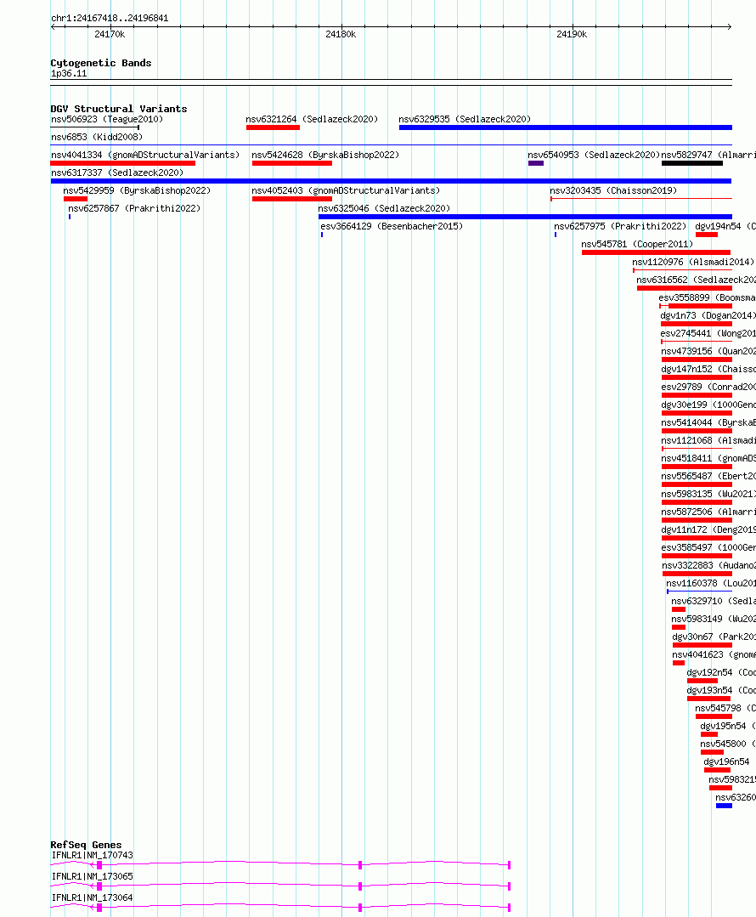Click the 1p36.11 cytogenetic band label

[69, 74]
